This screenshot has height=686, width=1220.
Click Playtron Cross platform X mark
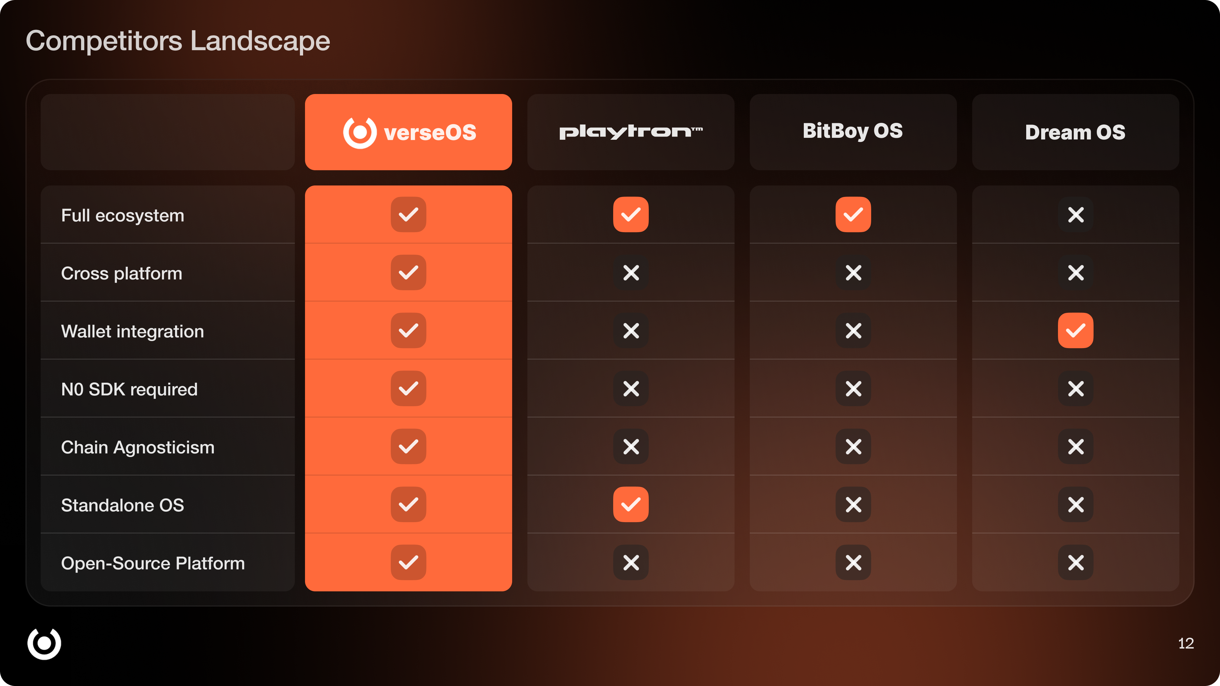(631, 273)
